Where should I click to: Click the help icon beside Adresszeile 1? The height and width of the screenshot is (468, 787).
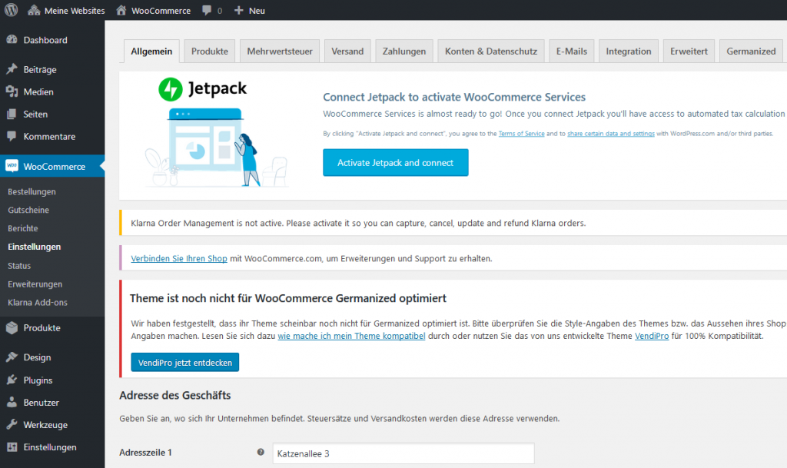261,452
